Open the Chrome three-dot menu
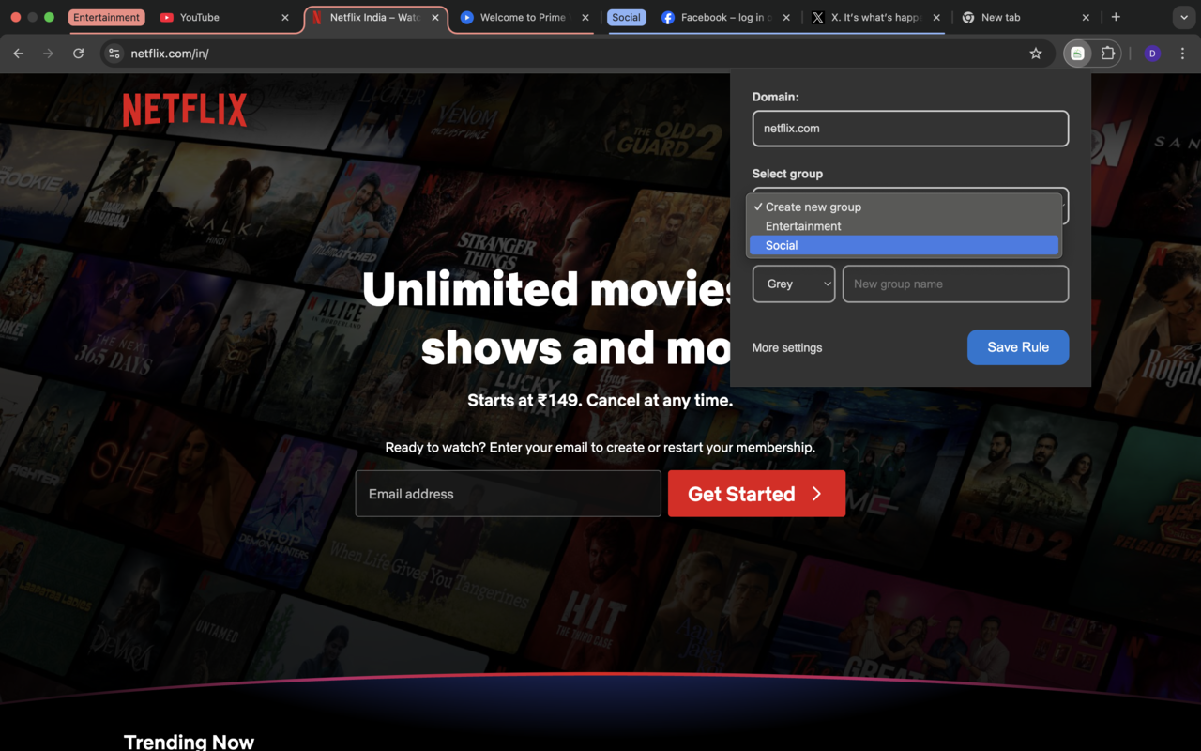Screen dimensions: 1201x751 coord(1182,54)
